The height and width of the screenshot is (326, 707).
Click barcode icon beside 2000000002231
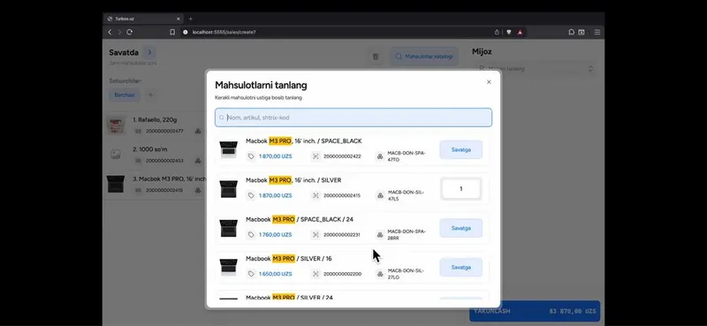[315, 234]
